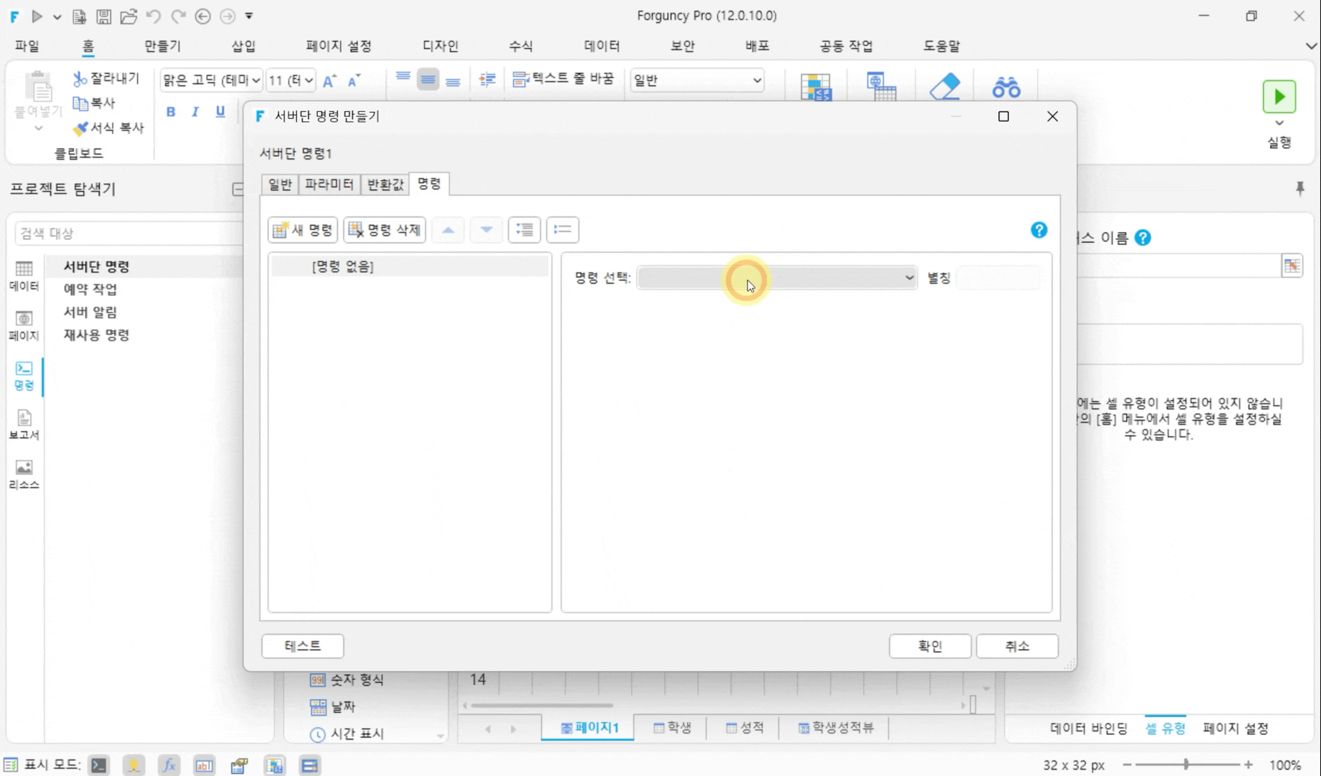Toggle italic formatting with the I button
This screenshot has height=776, width=1321.
(x=195, y=111)
